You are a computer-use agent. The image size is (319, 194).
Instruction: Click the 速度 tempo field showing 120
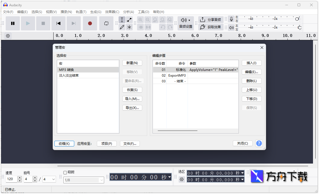pos(12,179)
